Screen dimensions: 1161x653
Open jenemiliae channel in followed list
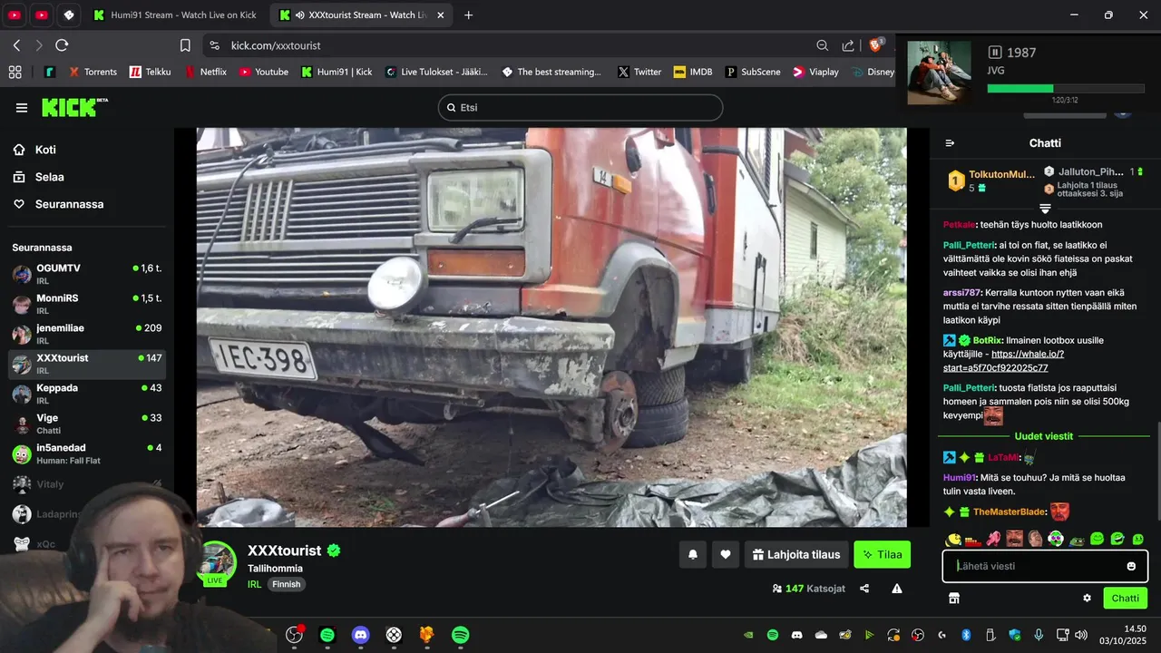87,334
